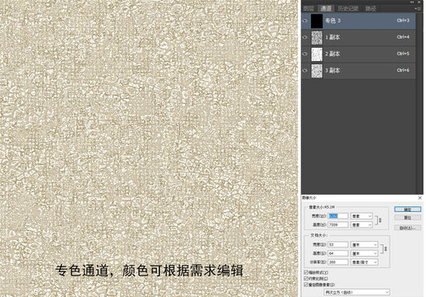
Task: Expand the 两次立方 resampling method dropdown
Action: [357, 292]
